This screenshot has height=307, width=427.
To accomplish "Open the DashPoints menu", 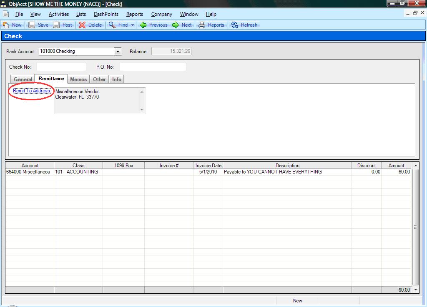I will (x=106, y=14).
